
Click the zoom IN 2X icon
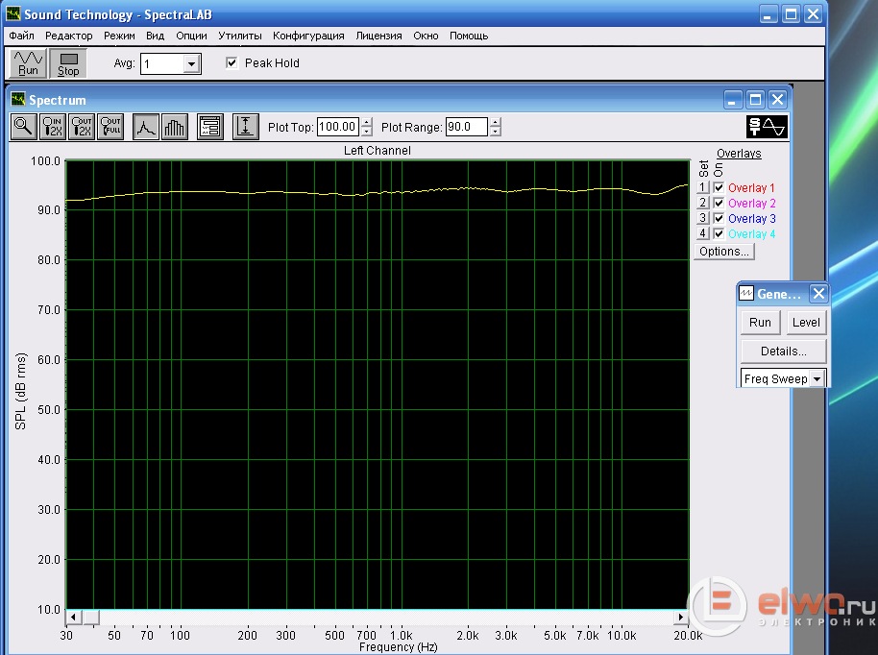tap(52, 126)
